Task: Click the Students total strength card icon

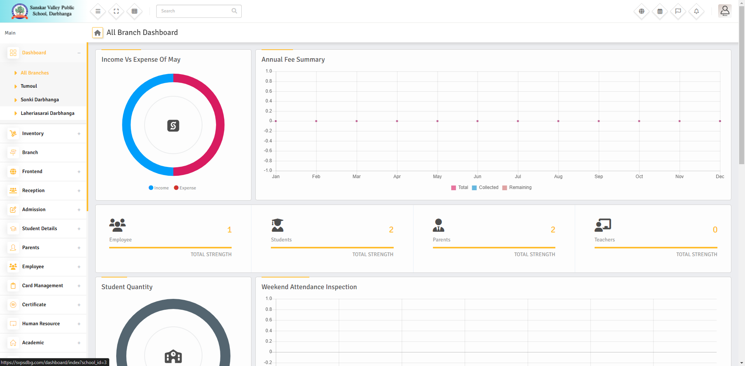Action: (x=277, y=225)
